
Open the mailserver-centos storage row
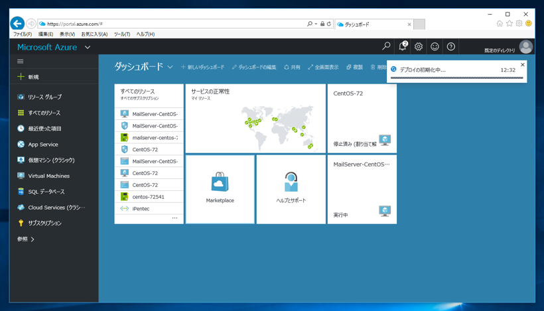click(149, 138)
